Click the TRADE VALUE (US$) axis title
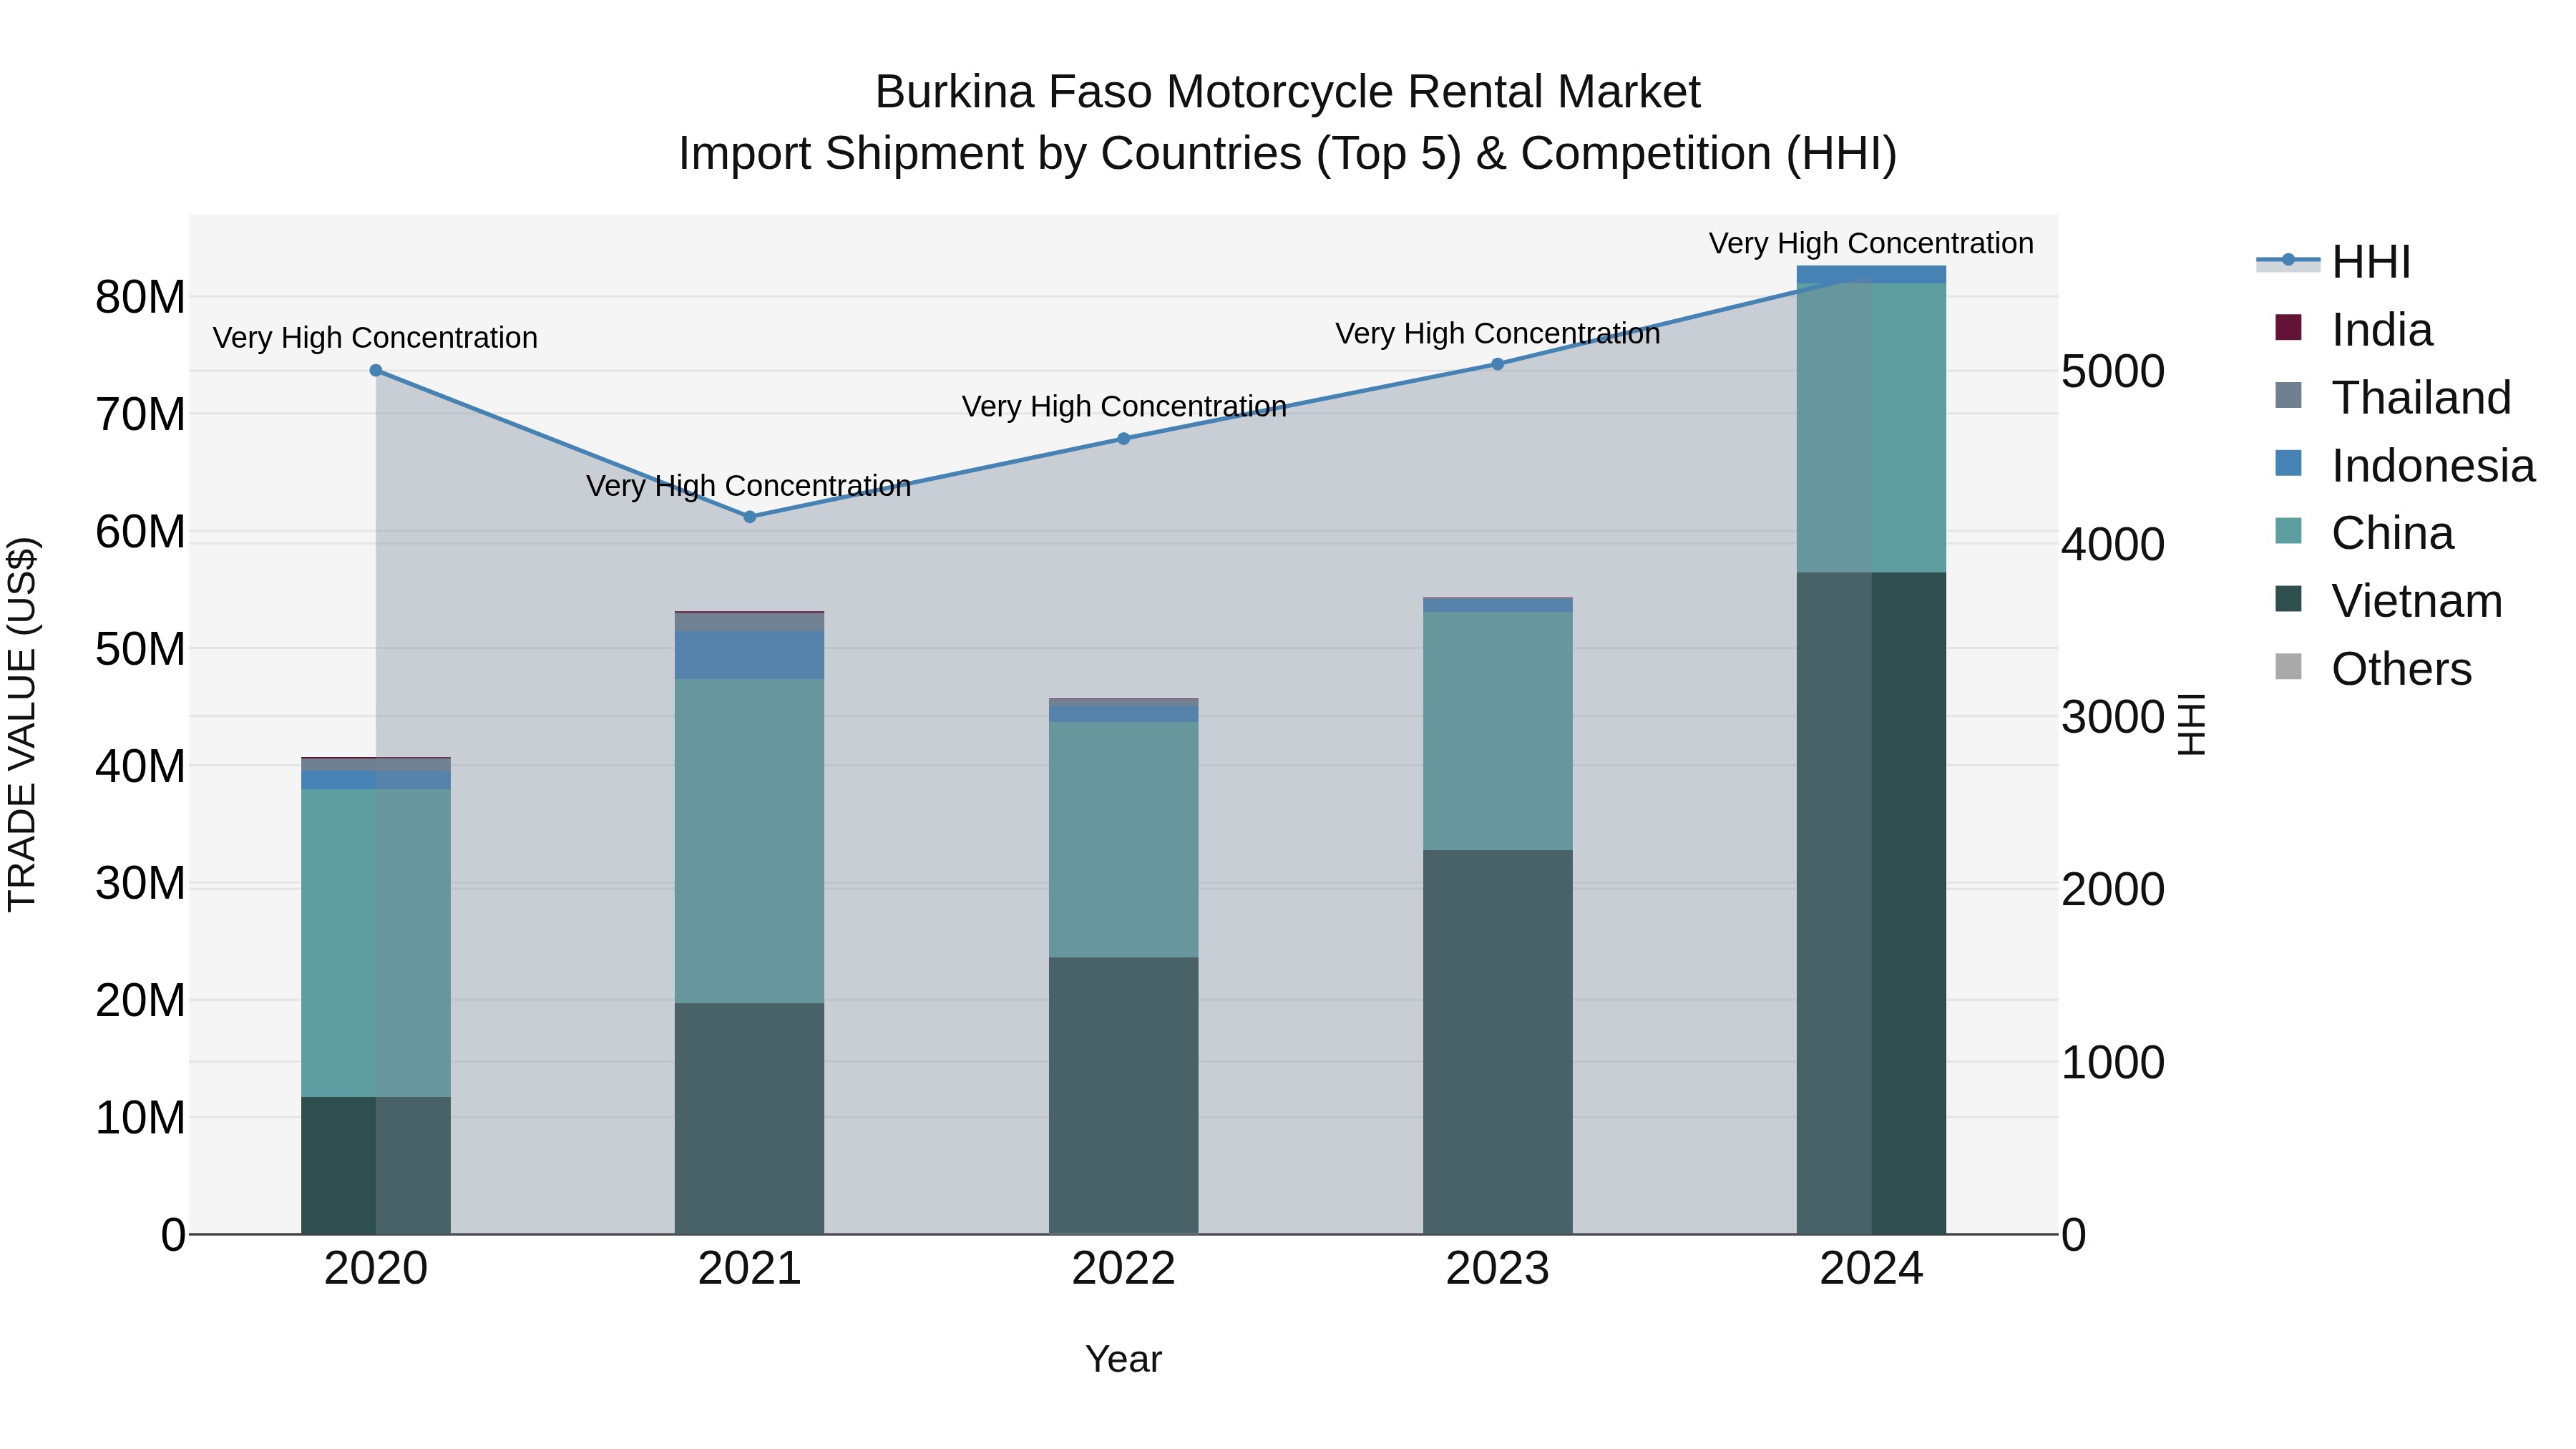 (22, 724)
